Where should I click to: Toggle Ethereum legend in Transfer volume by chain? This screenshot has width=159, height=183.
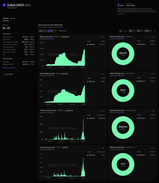pyautogui.click(x=91, y=118)
